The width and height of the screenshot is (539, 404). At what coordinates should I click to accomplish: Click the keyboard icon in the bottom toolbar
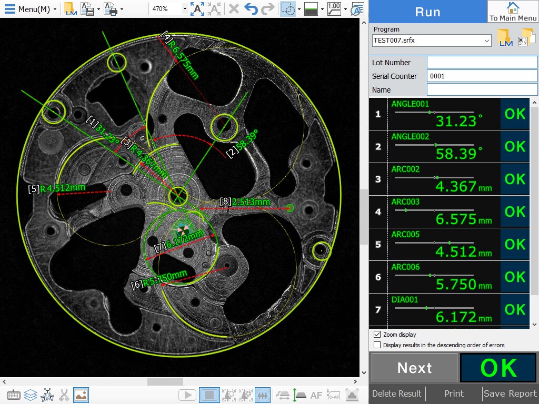point(14,395)
